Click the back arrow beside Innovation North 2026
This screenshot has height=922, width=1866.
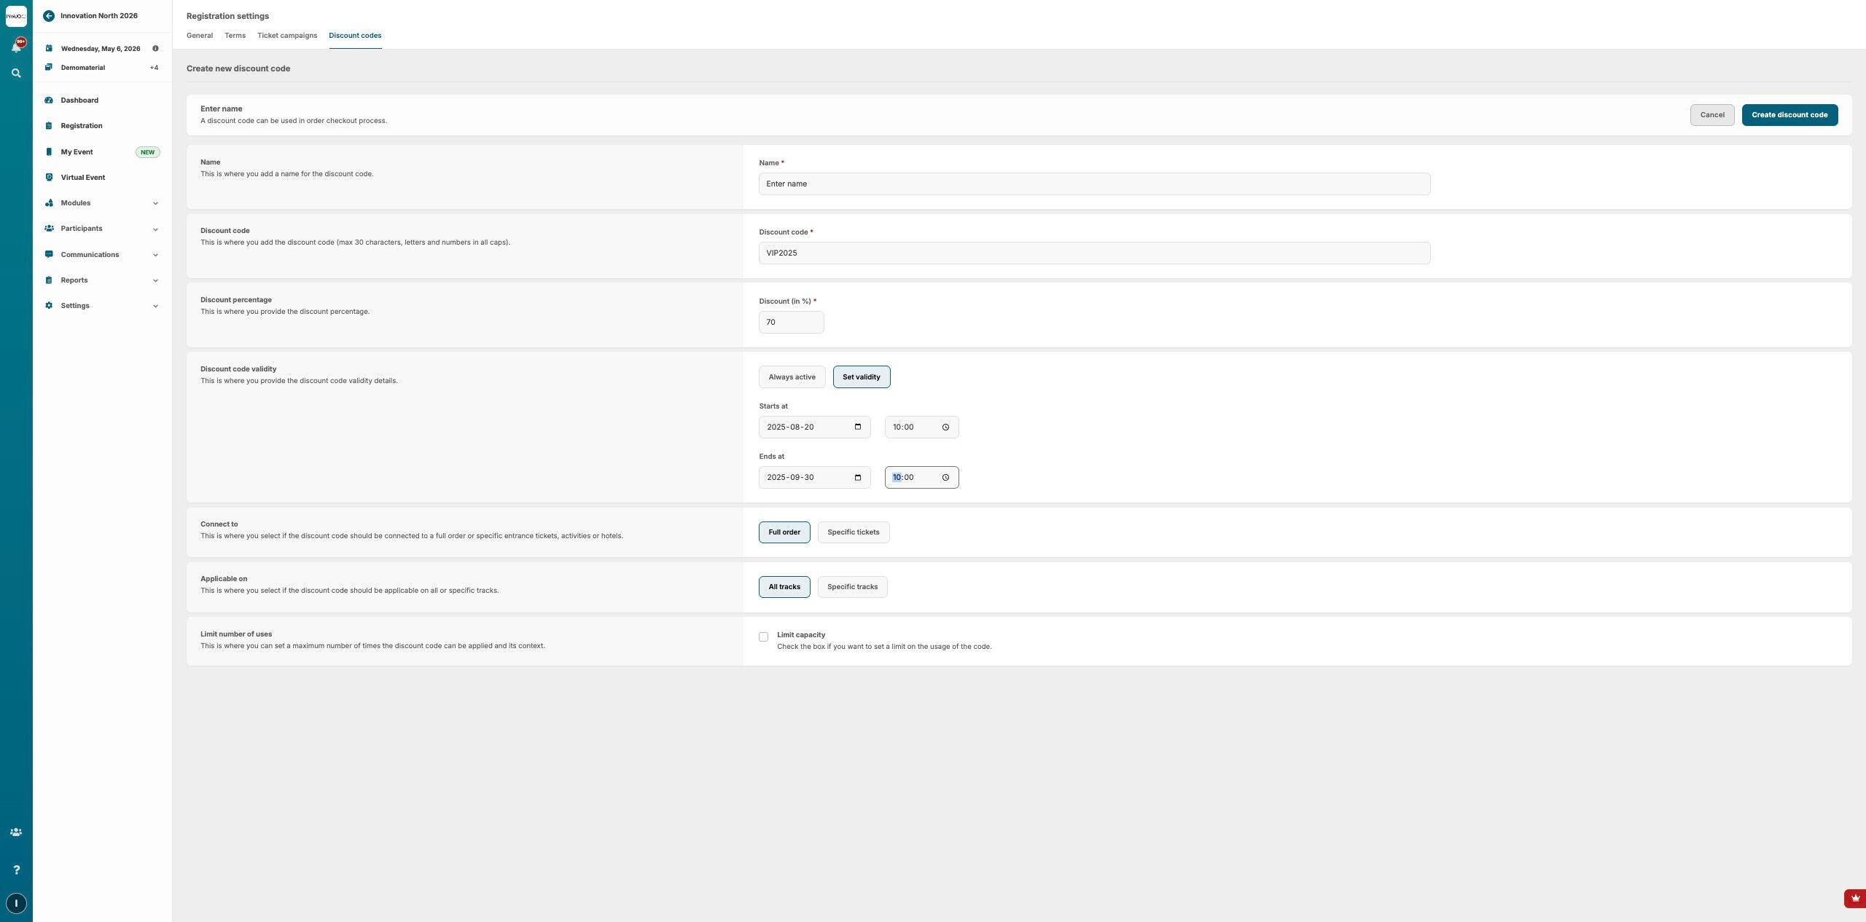(49, 16)
